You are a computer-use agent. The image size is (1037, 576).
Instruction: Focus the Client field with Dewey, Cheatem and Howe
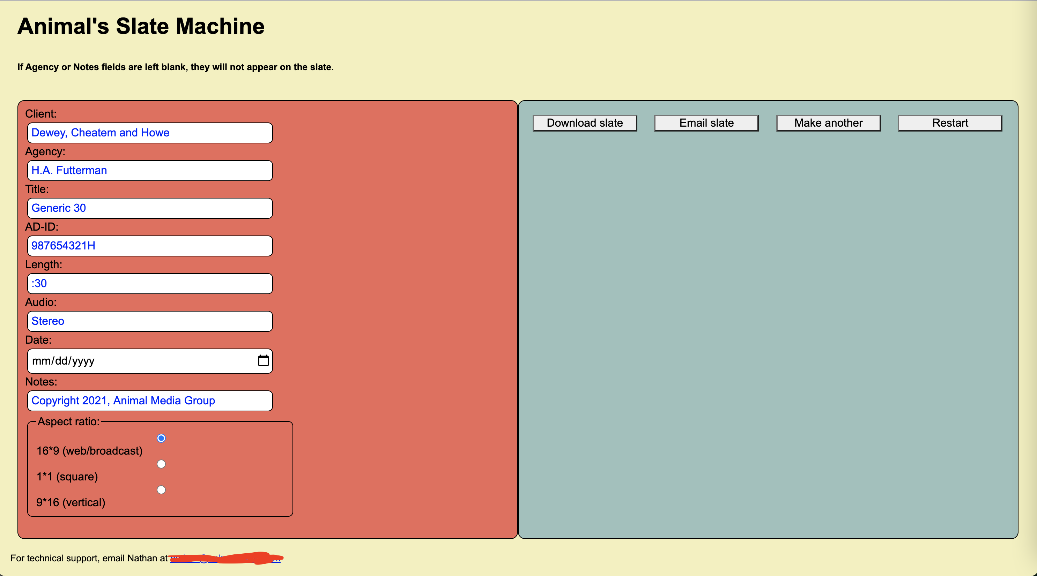(x=150, y=133)
